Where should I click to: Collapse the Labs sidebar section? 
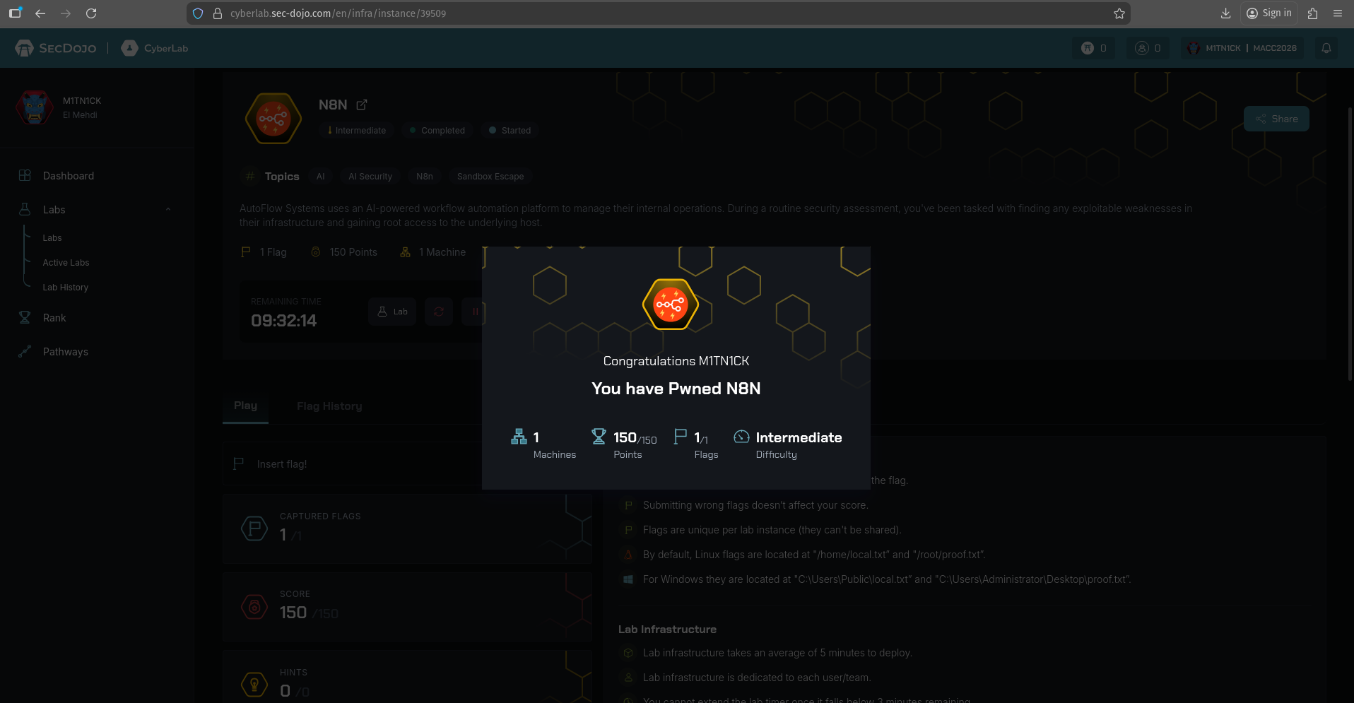pos(168,210)
